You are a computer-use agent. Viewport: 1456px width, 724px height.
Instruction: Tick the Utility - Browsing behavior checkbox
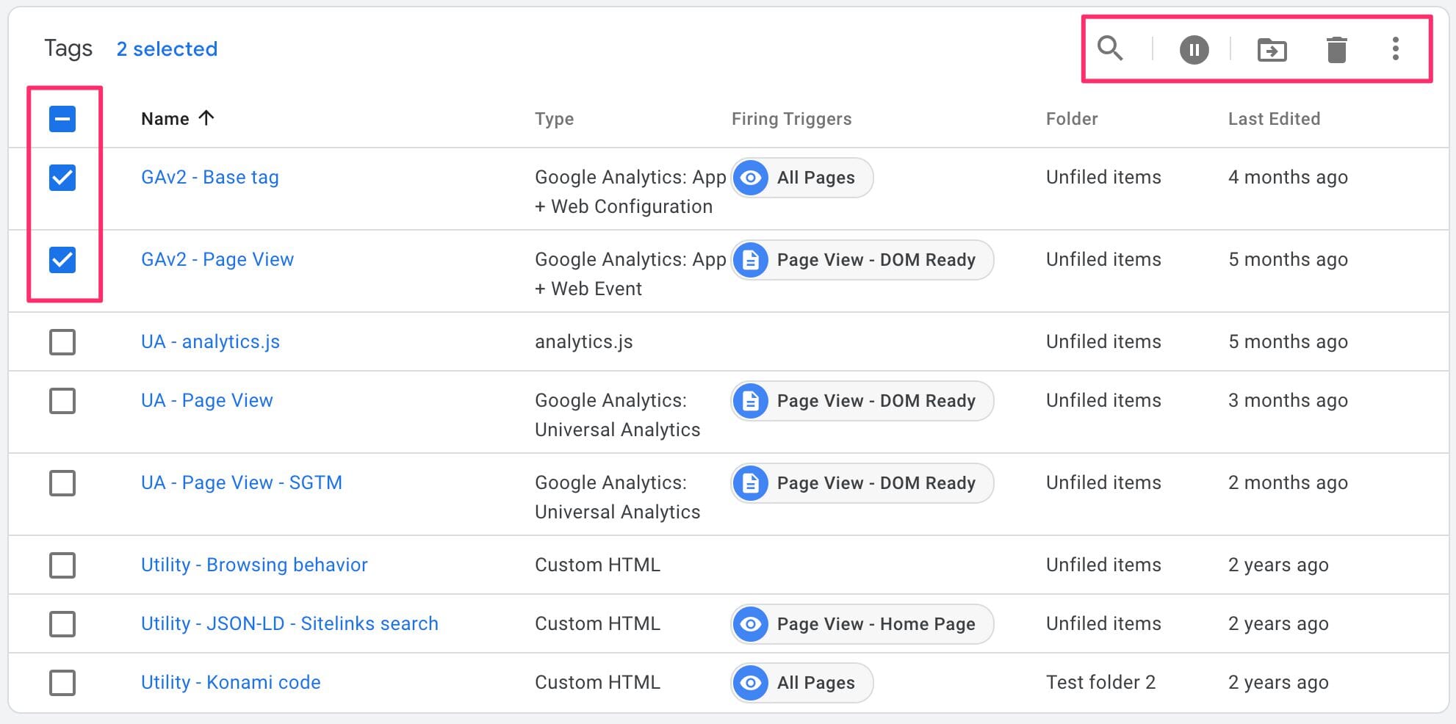[x=62, y=565]
